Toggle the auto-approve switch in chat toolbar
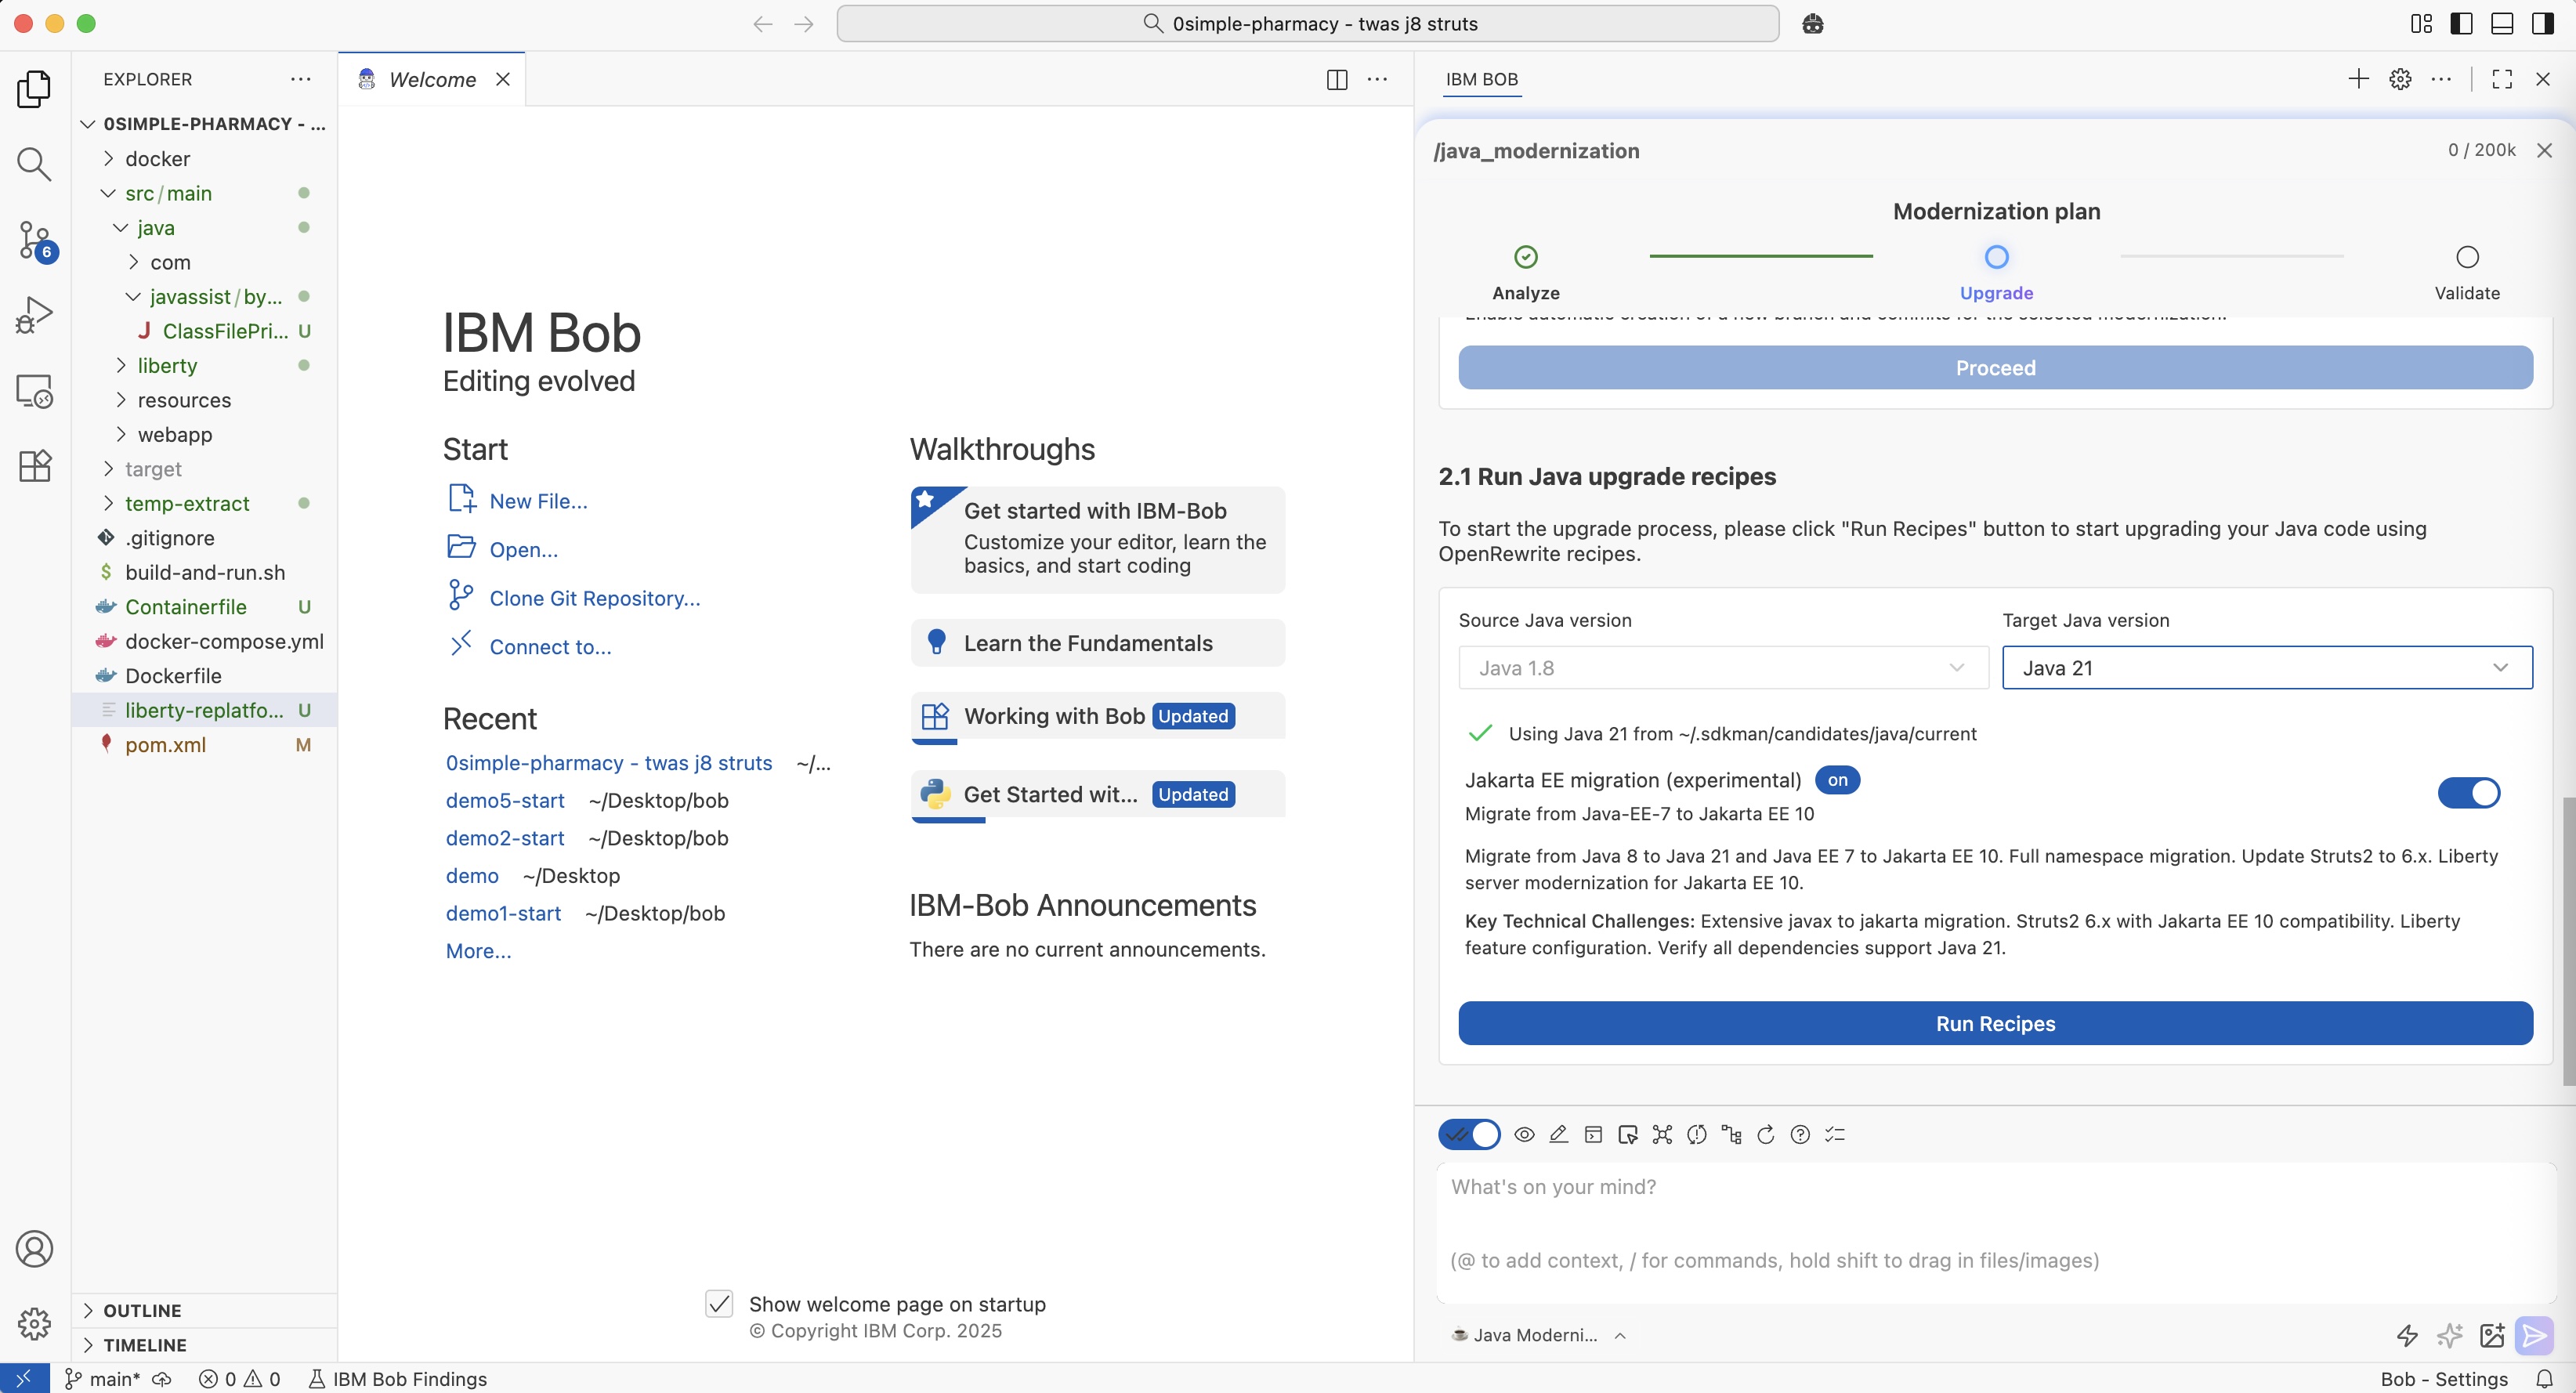2576x1393 pixels. coord(1469,1134)
